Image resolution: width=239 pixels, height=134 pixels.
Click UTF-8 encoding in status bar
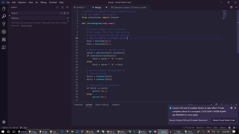[x=209, y=128]
